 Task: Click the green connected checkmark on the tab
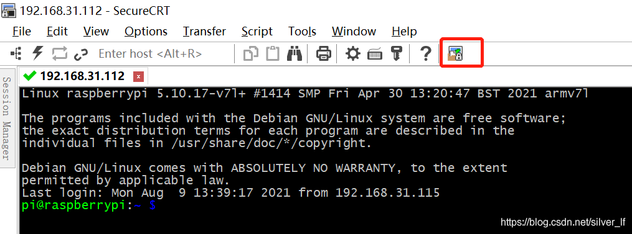pos(31,75)
